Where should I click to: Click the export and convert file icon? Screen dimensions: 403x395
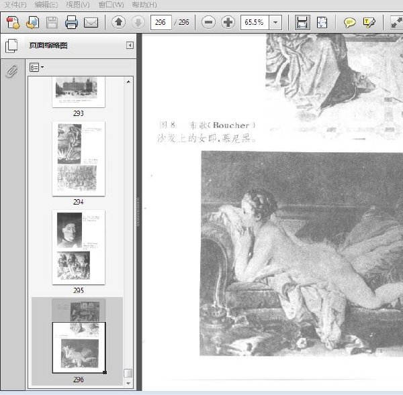click(x=33, y=23)
